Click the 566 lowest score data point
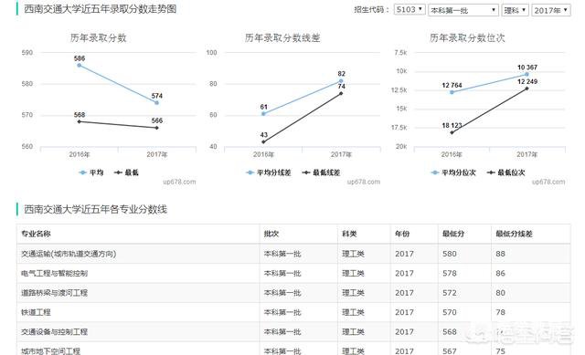This screenshot has height=355, width=585. click(156, 128)
